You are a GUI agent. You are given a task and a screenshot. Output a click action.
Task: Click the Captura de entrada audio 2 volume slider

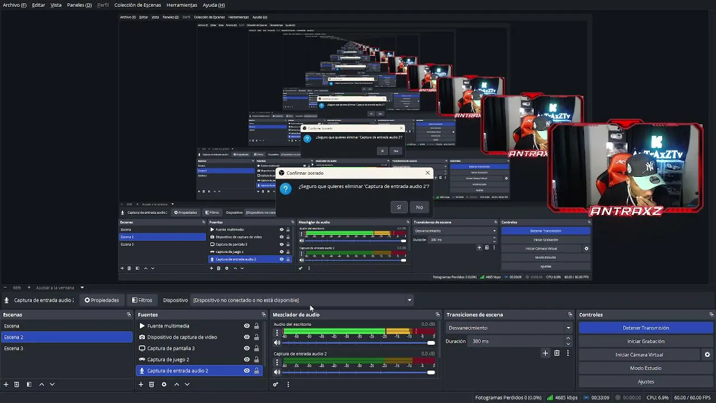[x=358, y=372]
